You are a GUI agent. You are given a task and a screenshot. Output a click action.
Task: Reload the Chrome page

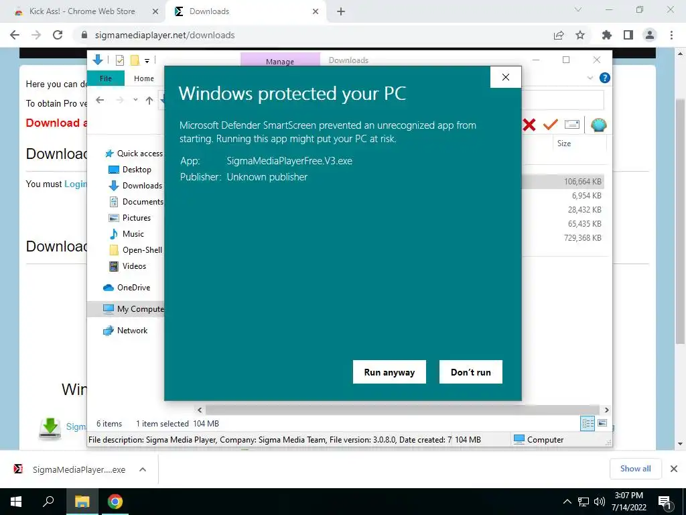click(x=58, y=35)
